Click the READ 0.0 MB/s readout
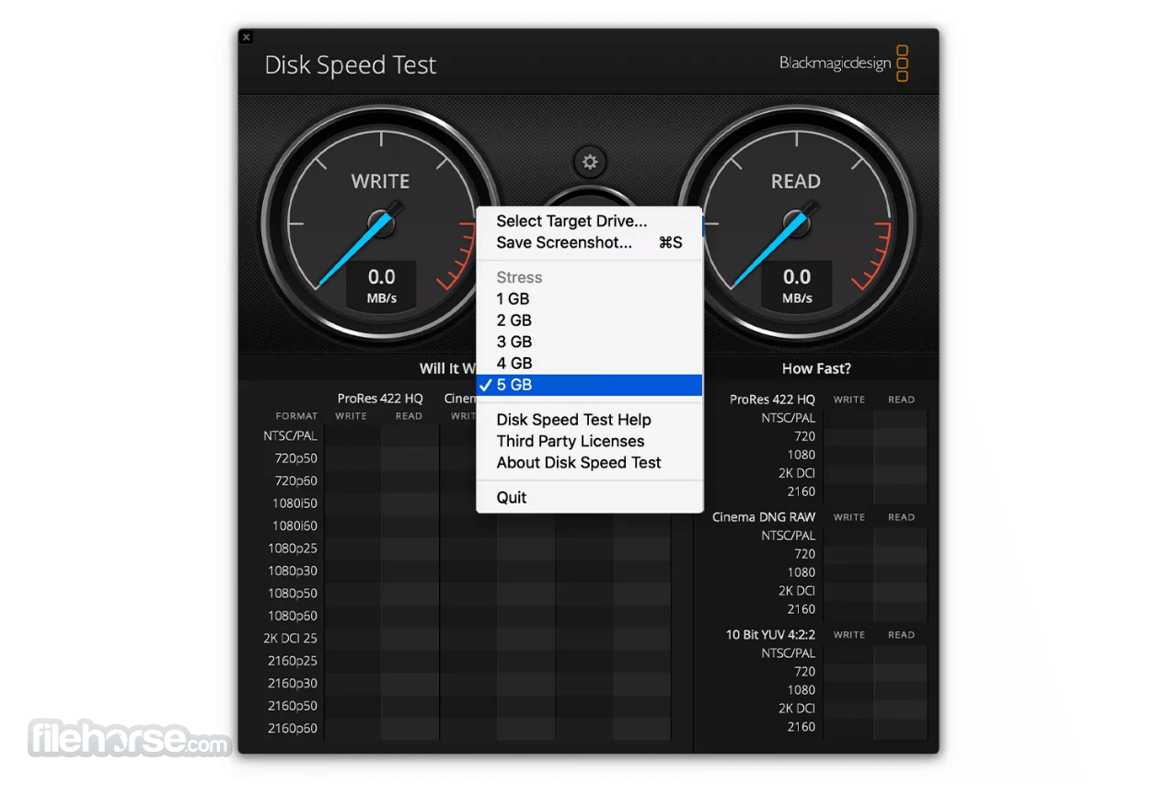 click(797, 285)
